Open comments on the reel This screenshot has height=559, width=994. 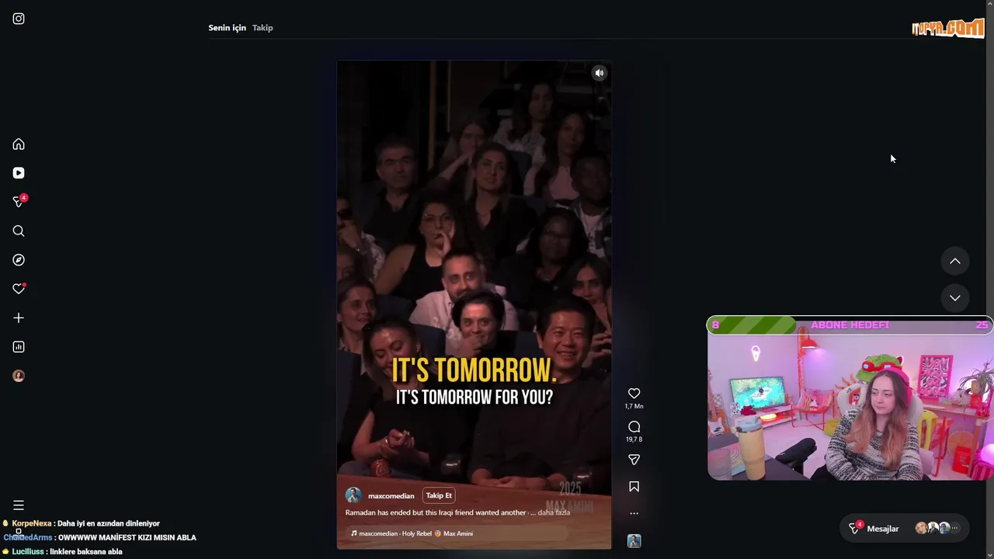coord(634,426)
